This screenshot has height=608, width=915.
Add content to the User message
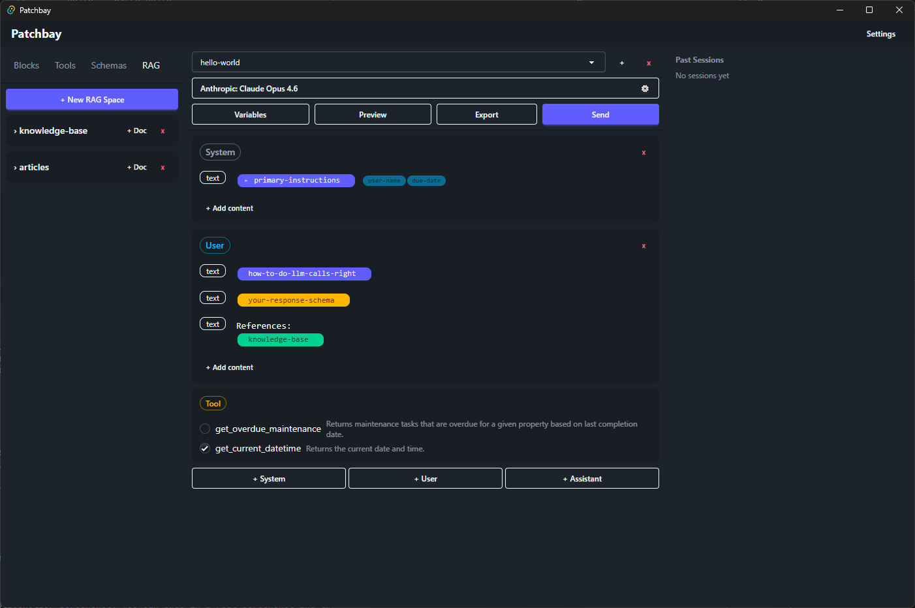coord(229,367)
